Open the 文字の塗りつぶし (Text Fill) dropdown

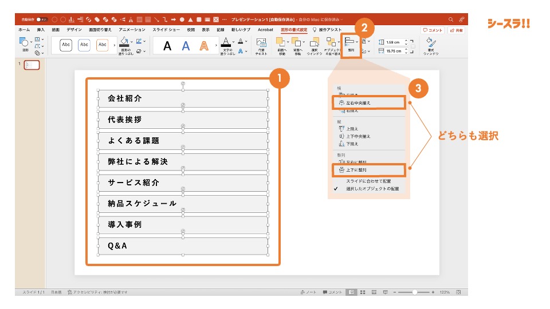233,41
